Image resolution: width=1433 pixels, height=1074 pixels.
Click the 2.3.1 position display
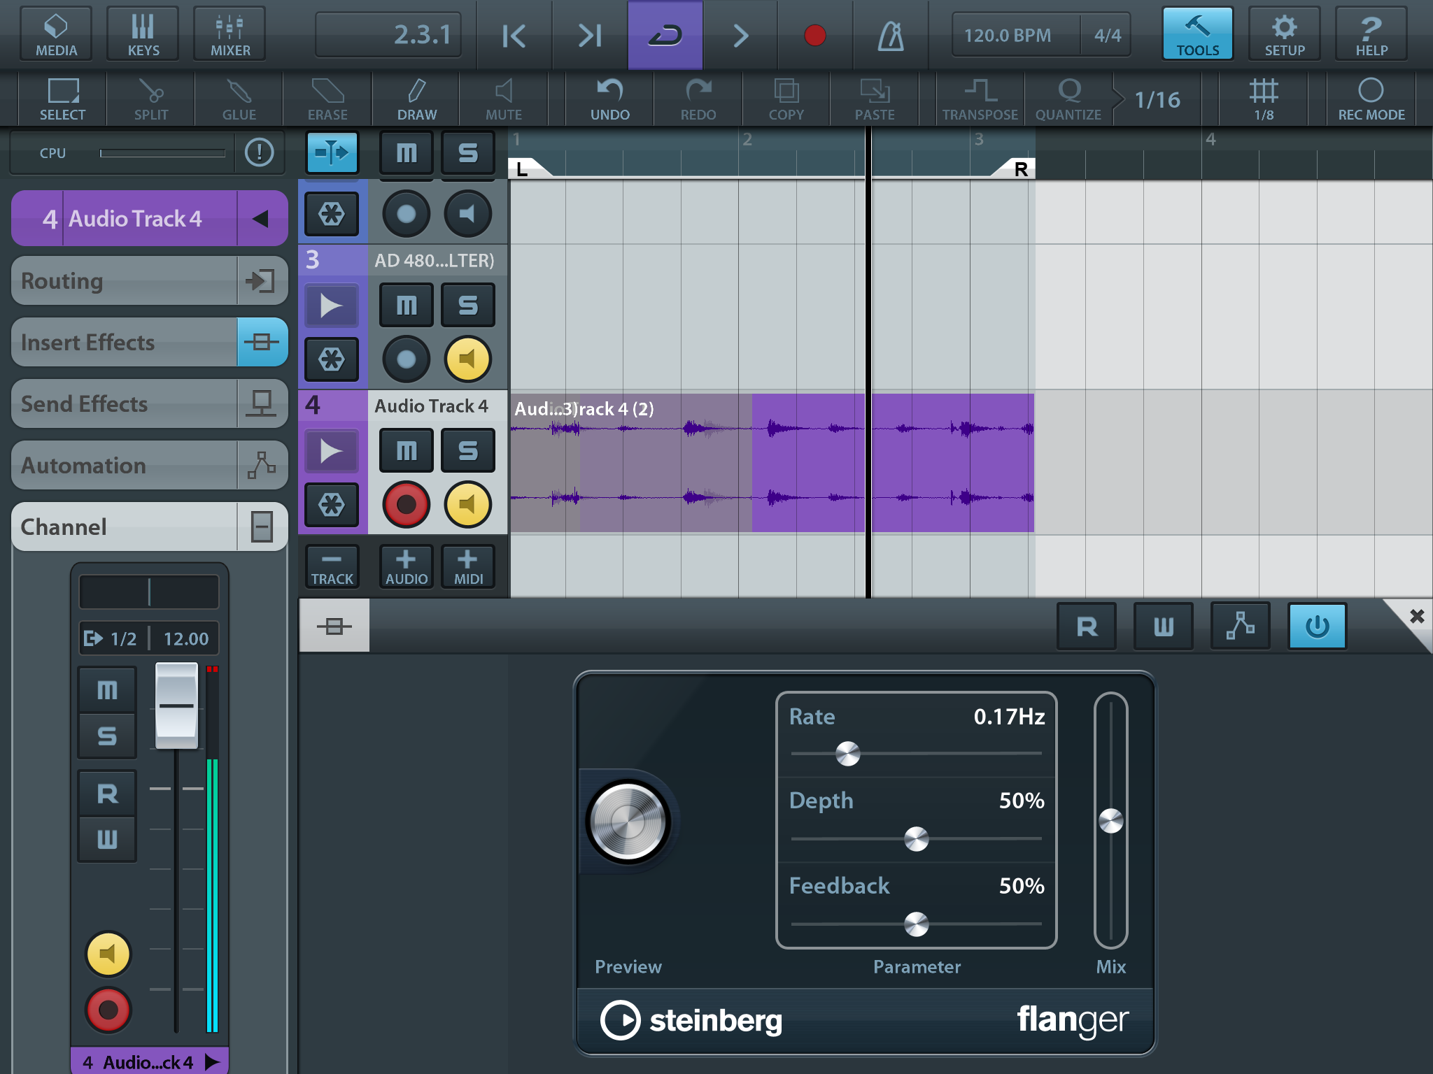(388, 34)
